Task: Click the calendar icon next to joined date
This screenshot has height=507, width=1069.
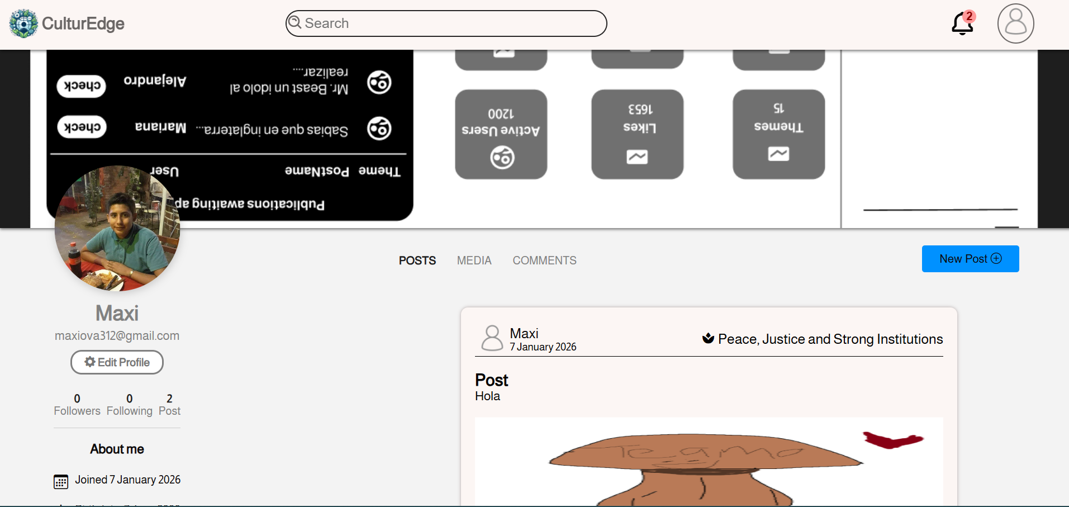Action: (60, 481)
